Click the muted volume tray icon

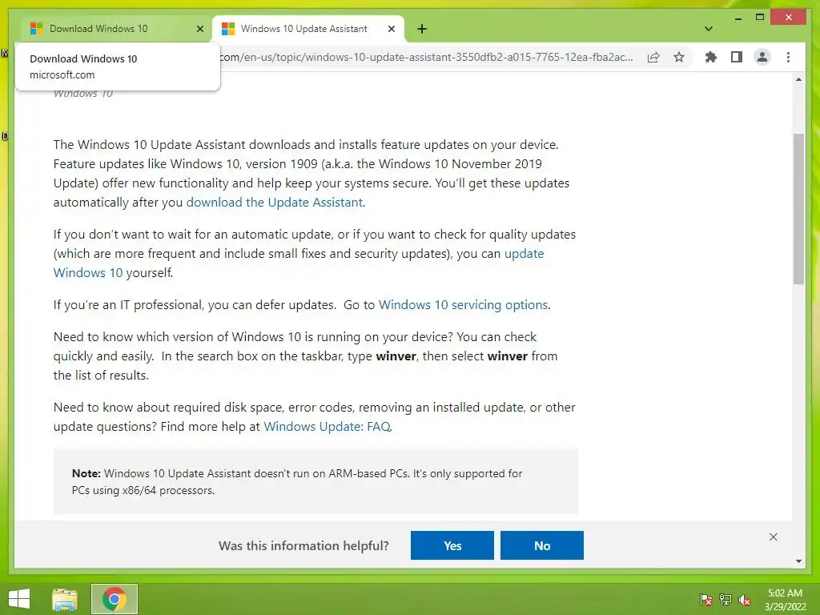(745, 600)
